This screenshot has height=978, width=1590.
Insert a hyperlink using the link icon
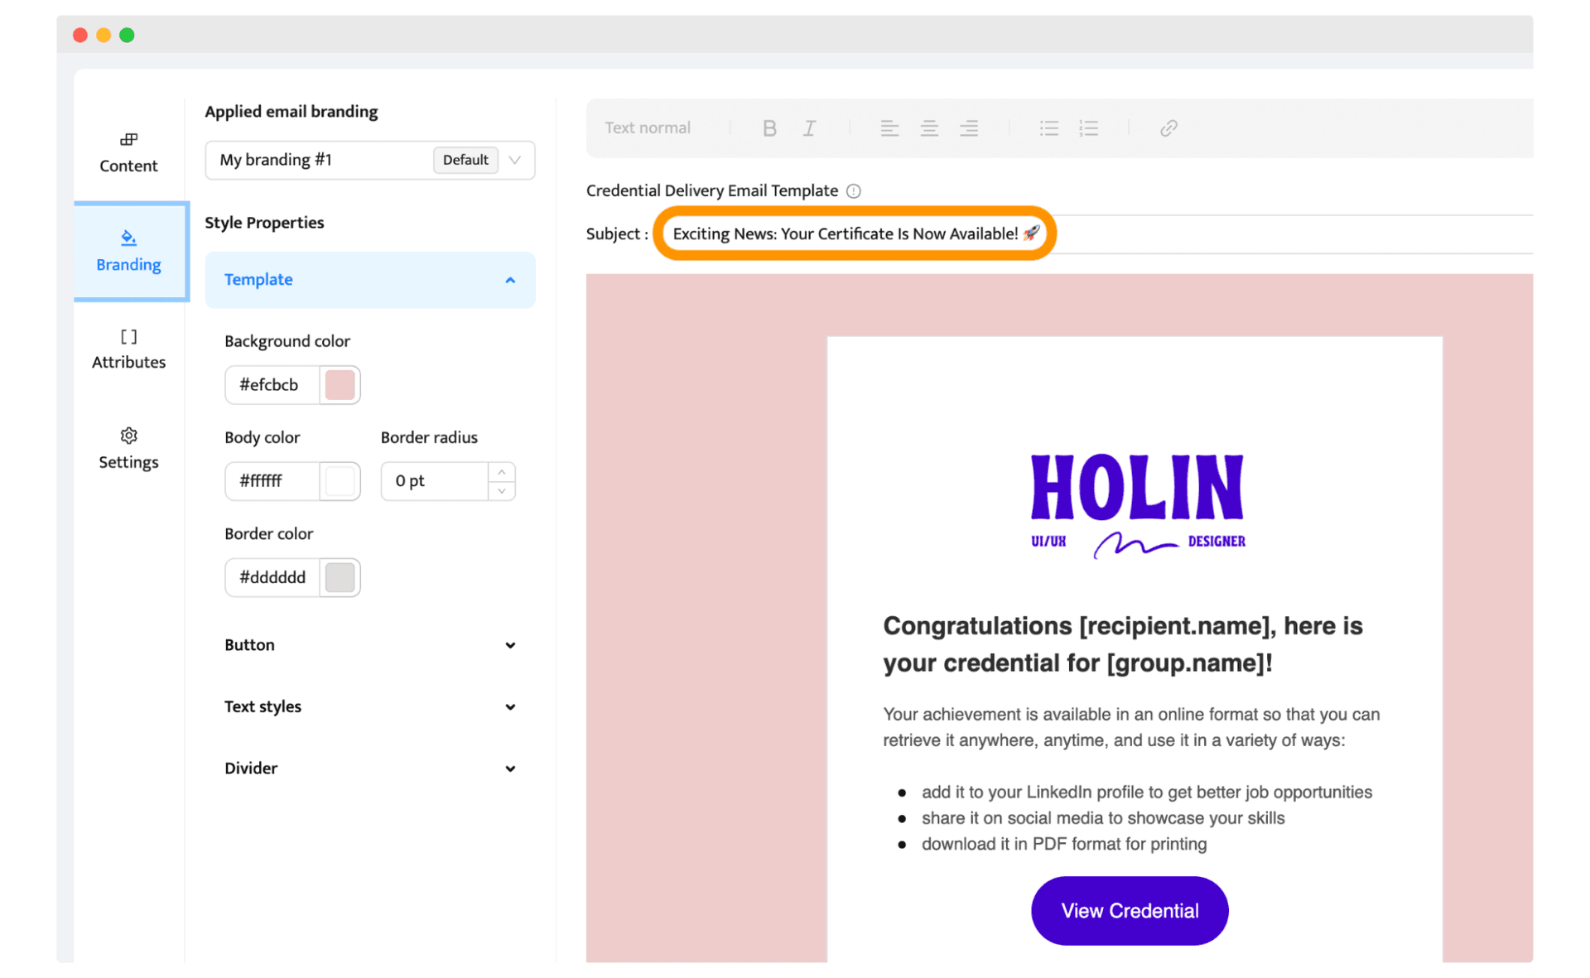pyautogui.click(x=1168, y=128)
